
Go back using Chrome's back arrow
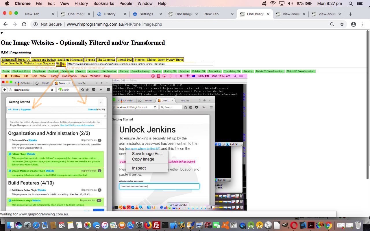pyautogui.click(x=5, y=24)
